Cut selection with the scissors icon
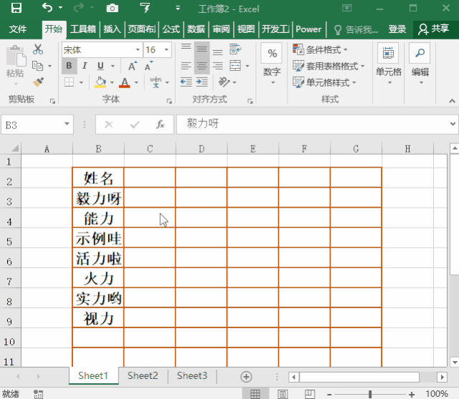 (x=38, y=49)
